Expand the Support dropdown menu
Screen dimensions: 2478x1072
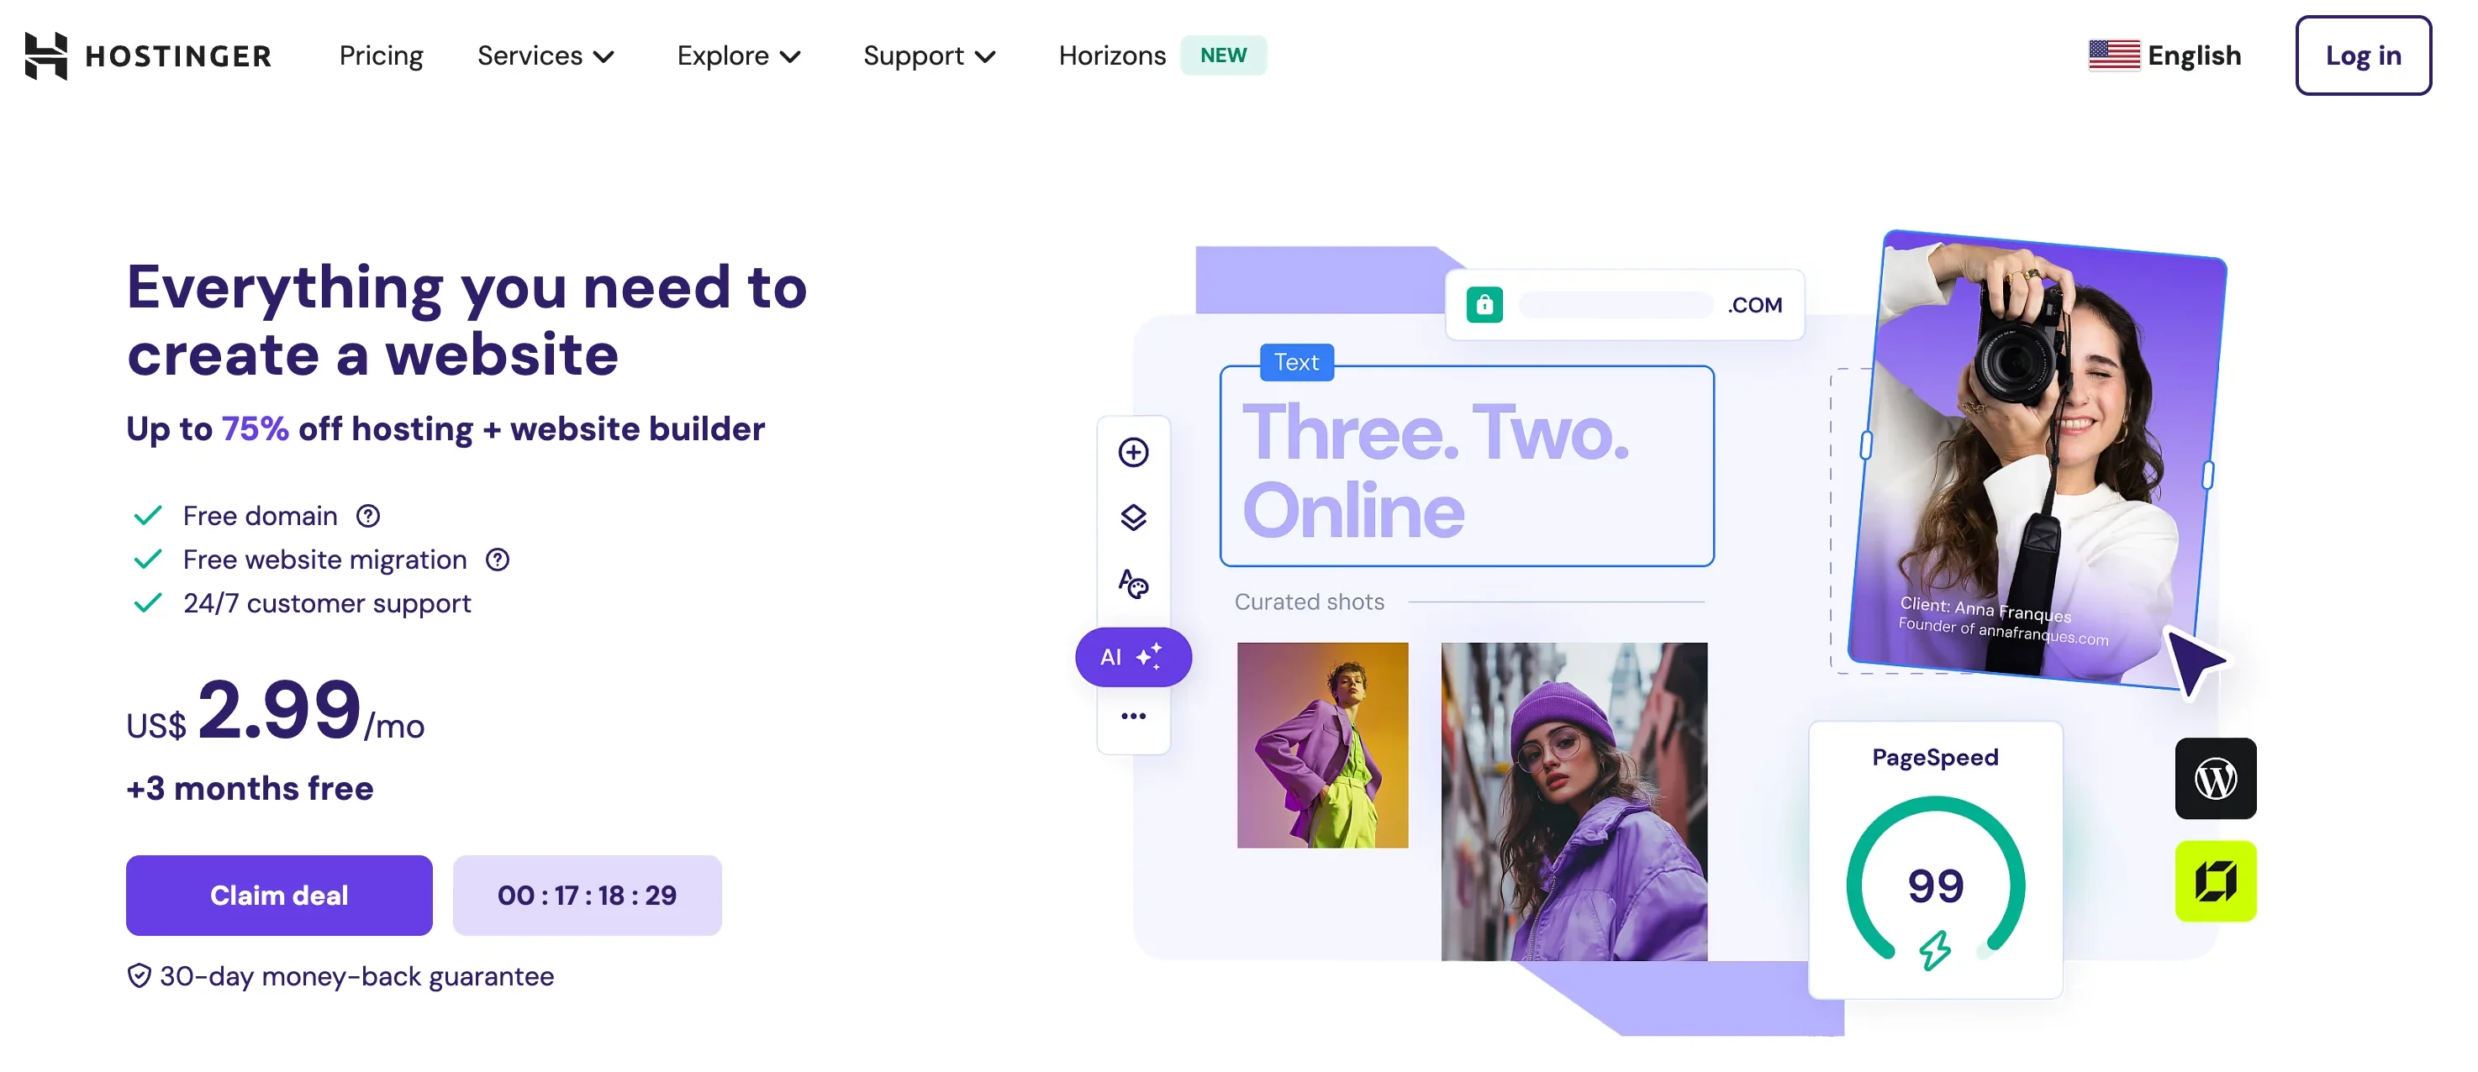[x=930, y=55]
